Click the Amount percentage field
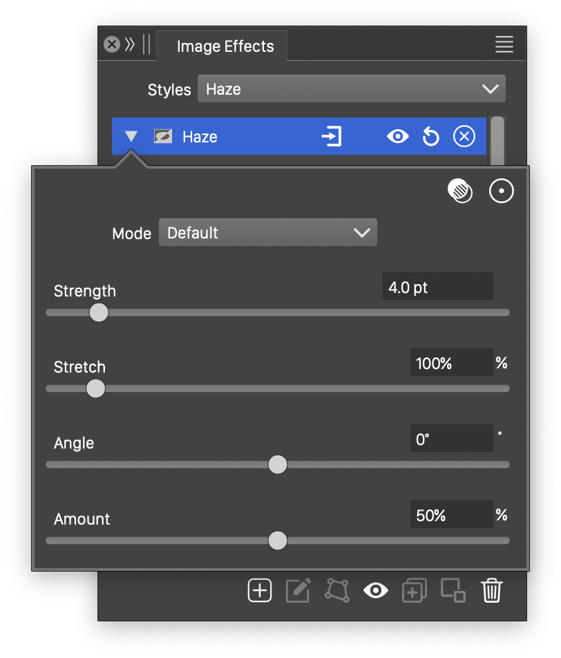Image resolution: width=561 pixels, height=658 pixels. (x=450, y=515)
